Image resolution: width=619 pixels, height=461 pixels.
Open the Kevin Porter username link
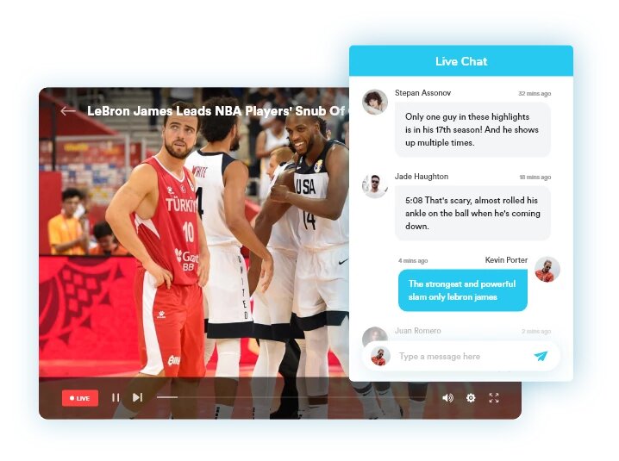pyautogui.click(x=506, y=260)
